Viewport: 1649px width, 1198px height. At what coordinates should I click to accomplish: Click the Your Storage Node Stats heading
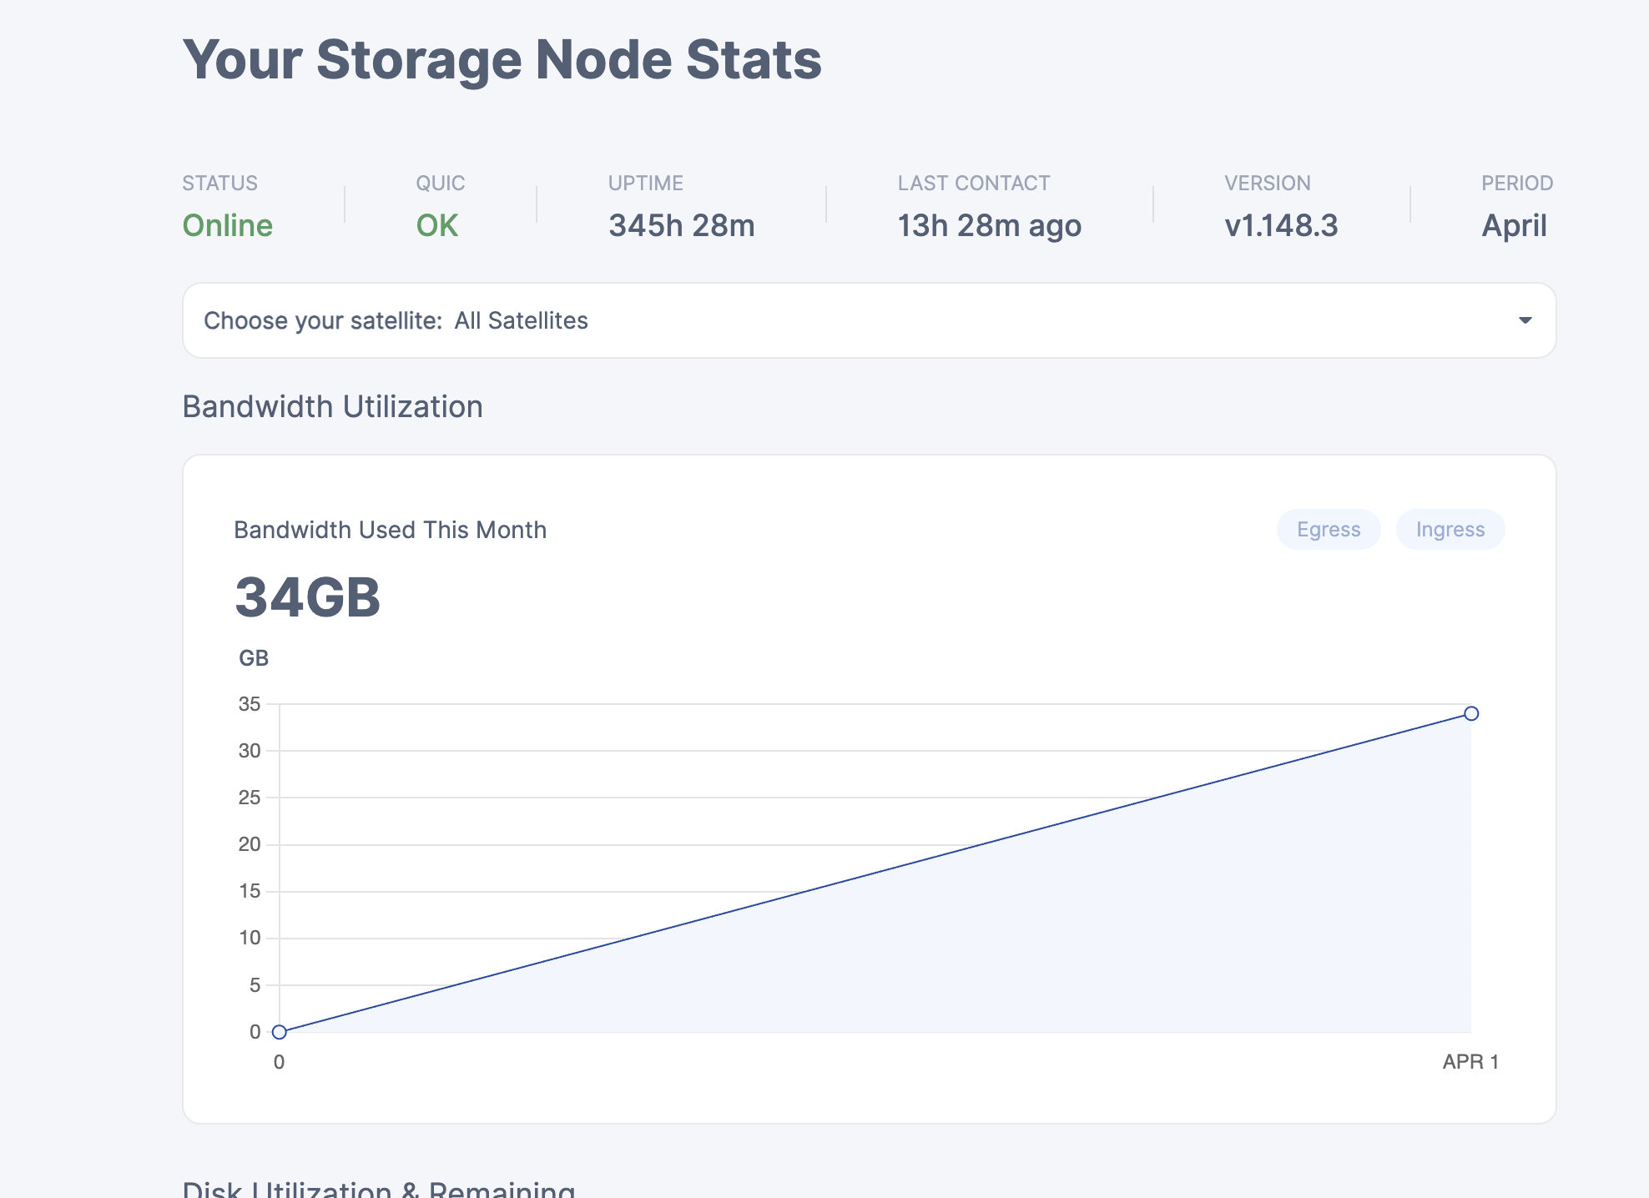[x=502, y=60]
